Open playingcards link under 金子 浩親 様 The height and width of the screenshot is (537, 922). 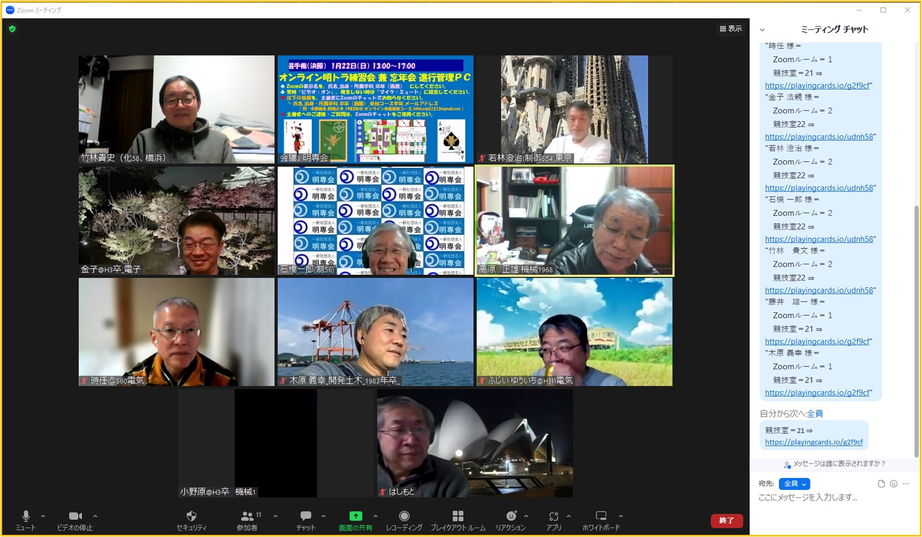pyautogui.click(x=819, y=137)
